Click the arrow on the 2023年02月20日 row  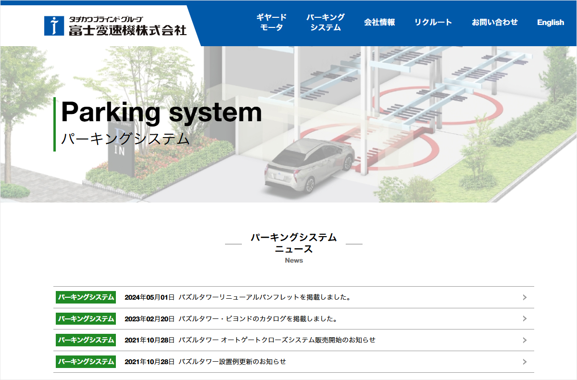525,318
